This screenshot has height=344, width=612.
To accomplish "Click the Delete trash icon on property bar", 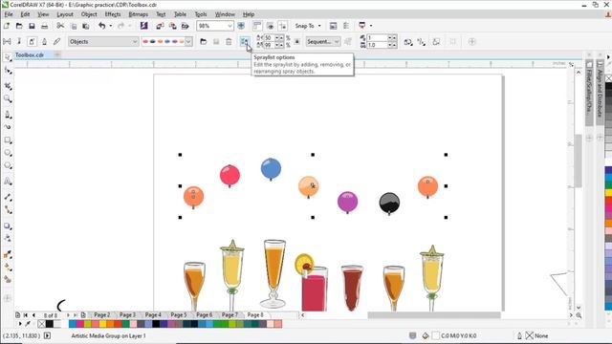I will 229,41.
